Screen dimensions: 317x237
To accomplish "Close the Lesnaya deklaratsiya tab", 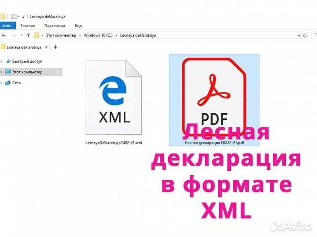I will point(46,47).
